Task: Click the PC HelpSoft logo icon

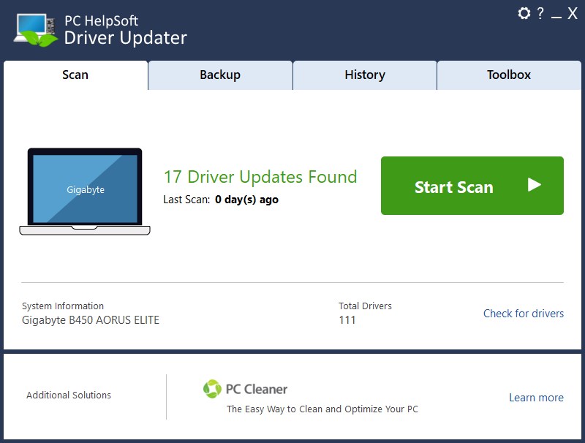Action: [36, 30]
